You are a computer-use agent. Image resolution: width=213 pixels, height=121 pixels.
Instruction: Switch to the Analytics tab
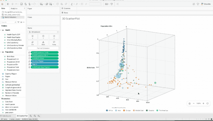coord(14,8)
